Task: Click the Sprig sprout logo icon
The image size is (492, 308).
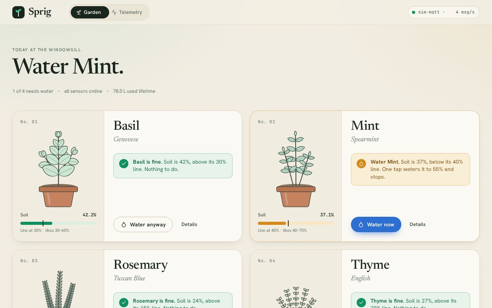Action: (18, 12)
